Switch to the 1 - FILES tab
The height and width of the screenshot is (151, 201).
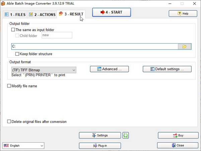tap(14, 15)
